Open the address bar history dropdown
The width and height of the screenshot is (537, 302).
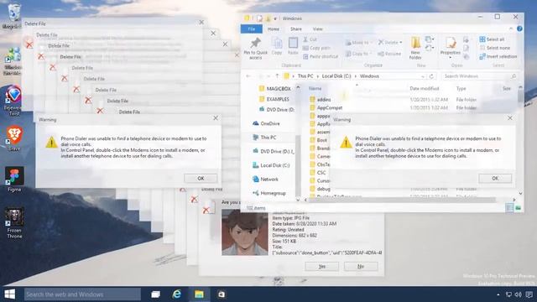pos(423,76)
